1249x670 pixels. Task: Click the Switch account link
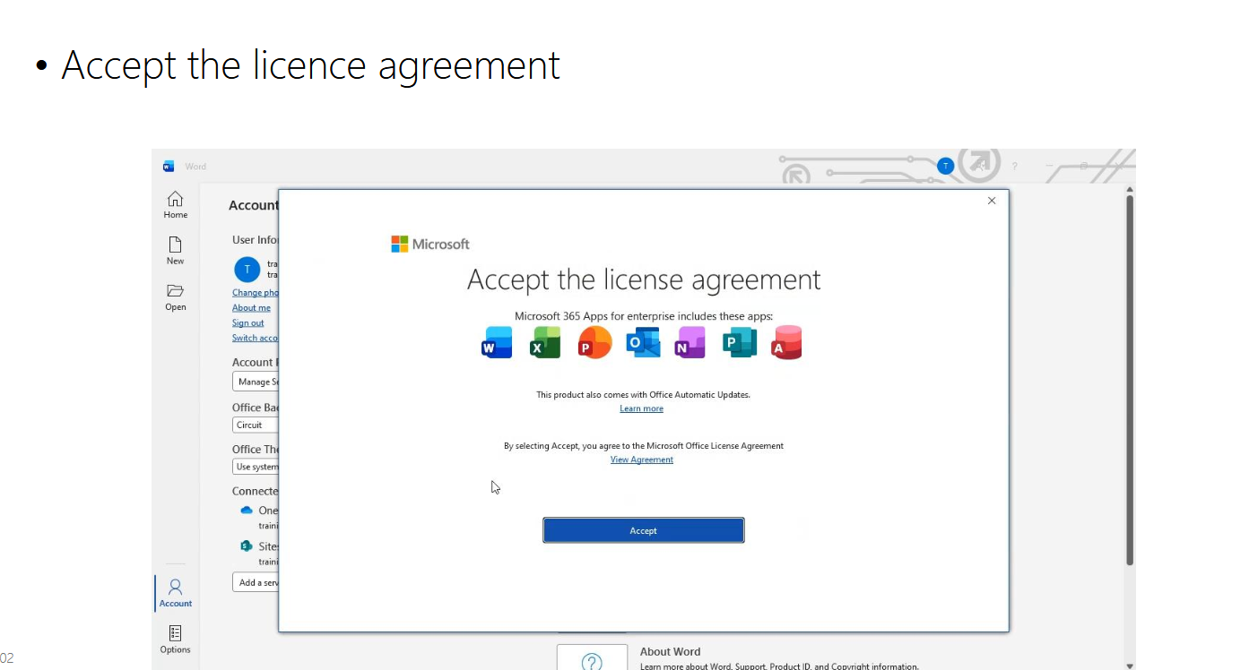tap(256, 339)
